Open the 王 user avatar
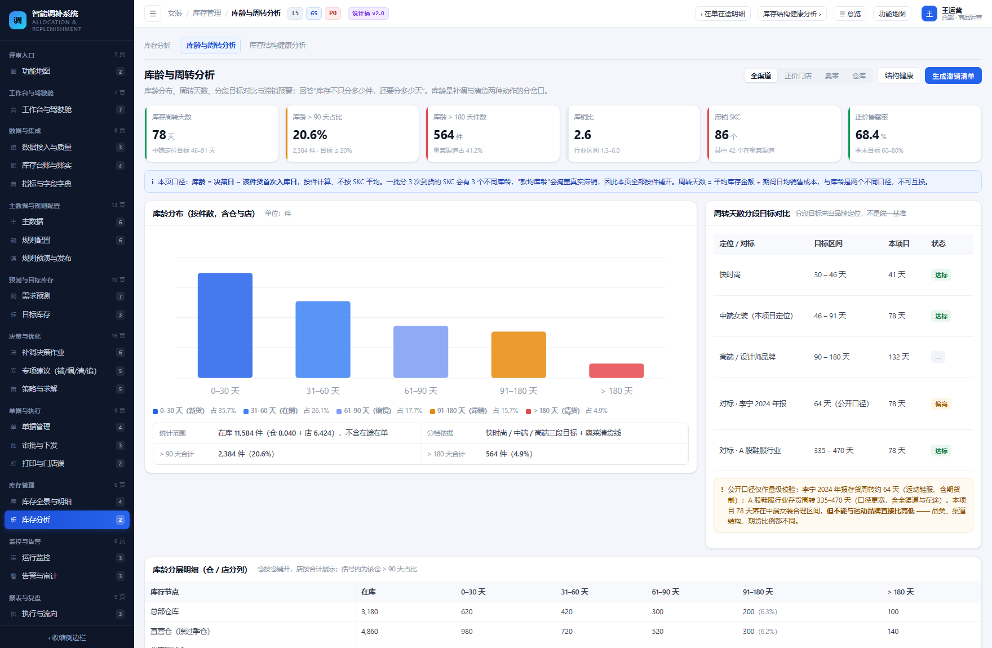Image resolution: width=992 pixels, height=648 pixels. 929,14
